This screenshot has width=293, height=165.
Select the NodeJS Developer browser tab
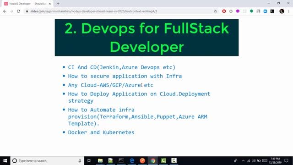pos(27,4)
